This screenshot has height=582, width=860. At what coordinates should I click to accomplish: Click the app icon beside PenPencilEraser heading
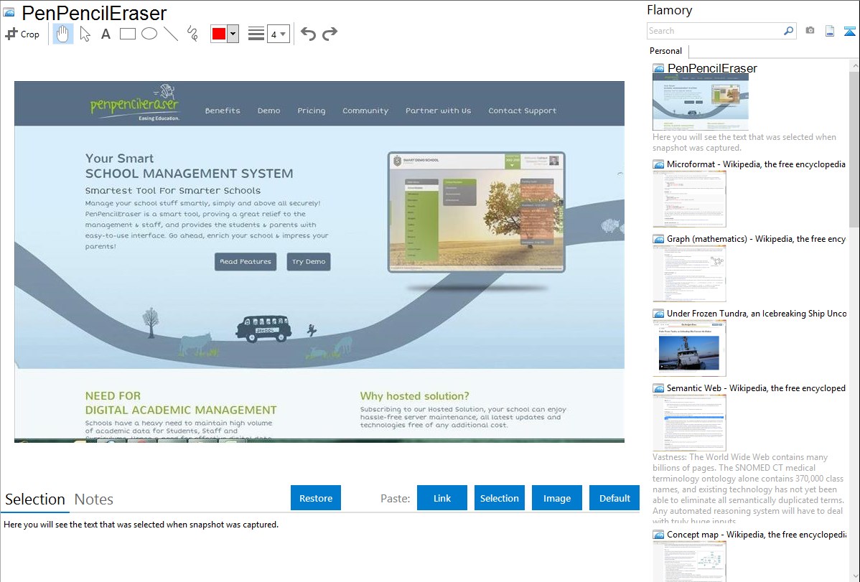pyautogui.click(x=9, y=12)
